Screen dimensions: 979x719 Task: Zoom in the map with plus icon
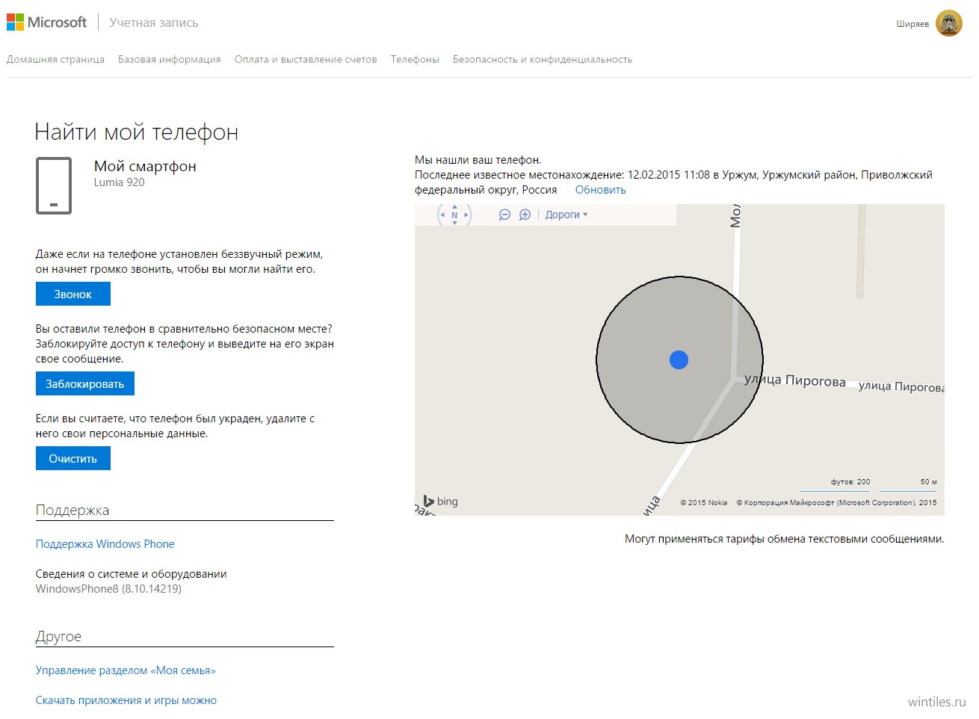pos(525,215)
